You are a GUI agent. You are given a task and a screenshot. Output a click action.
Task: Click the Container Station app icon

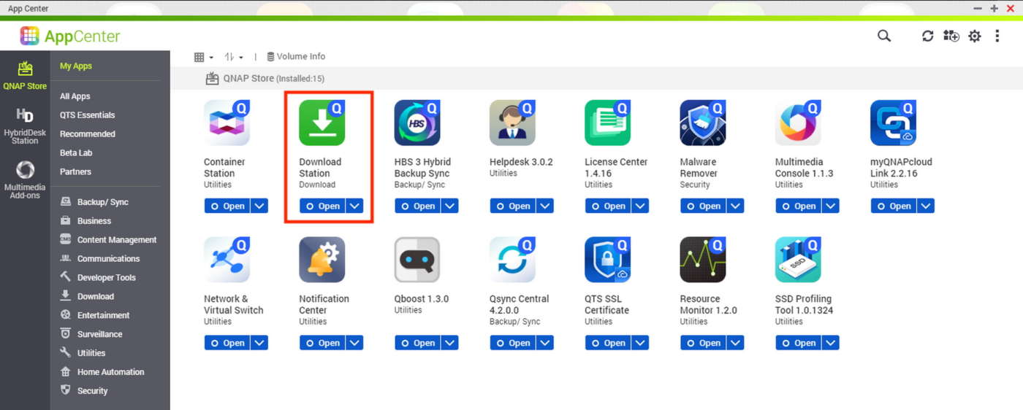[x=227, y=123]
